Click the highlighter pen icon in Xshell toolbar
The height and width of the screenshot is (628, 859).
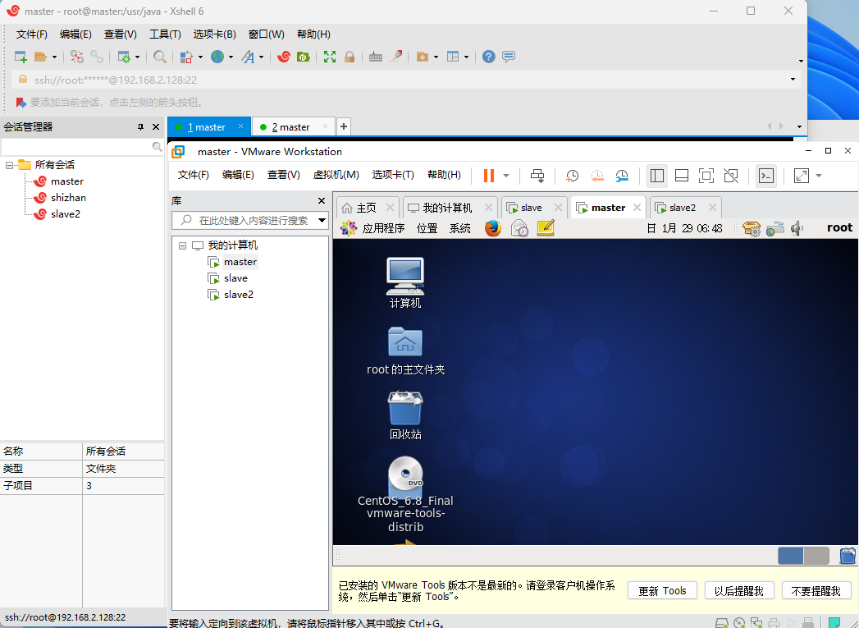pos(395,56)
